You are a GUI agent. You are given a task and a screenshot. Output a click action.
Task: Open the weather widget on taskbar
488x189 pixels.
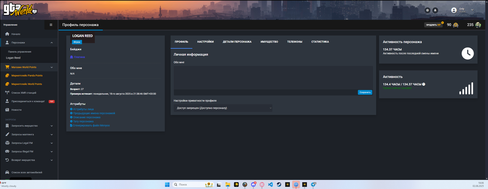[8, 184]
